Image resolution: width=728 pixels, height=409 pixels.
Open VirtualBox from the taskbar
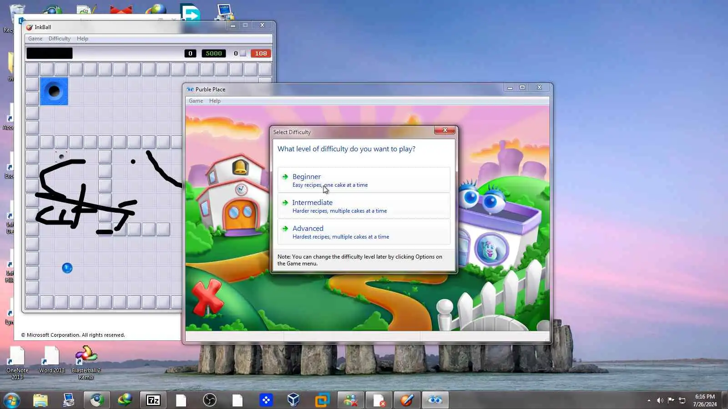pos(294,400)
